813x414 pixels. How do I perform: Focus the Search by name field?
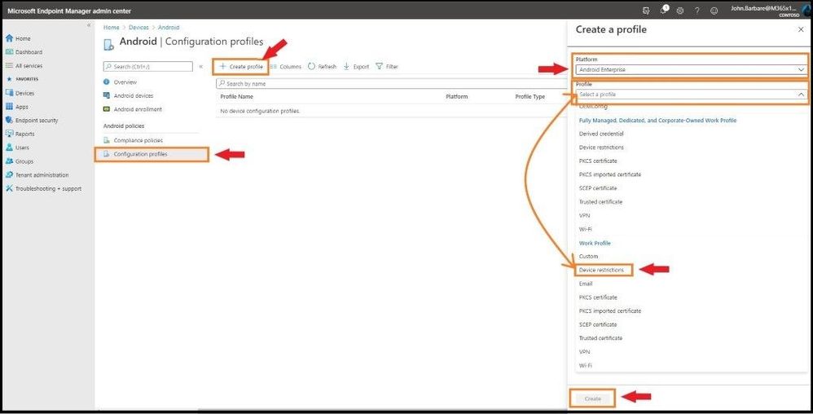pyautogui.click(x=392, y=83)
